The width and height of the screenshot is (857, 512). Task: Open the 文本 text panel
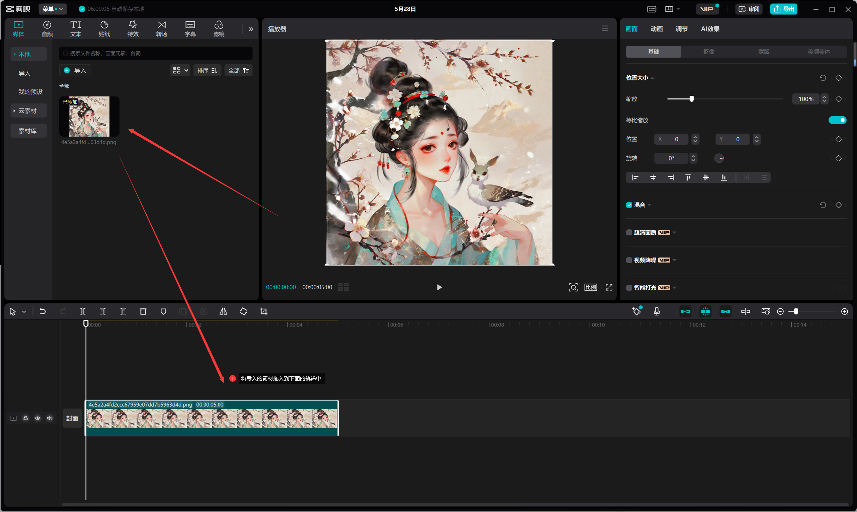[76, 29]
